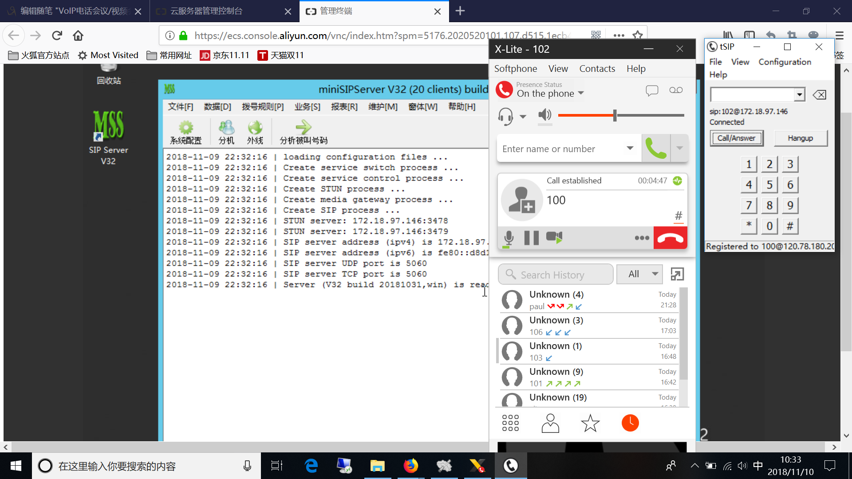Screen dimensions: 852x479
Task: Open Windows Start menu
Action: pyautogui.click(x=16, y=466)
